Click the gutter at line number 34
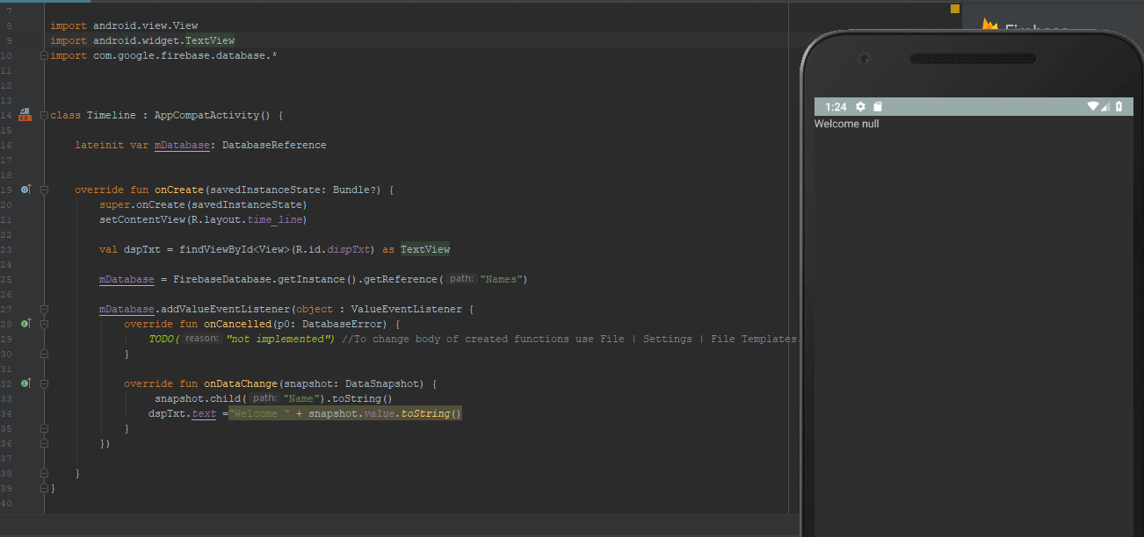The image size is (1144, 537). (x=8, y=413)
